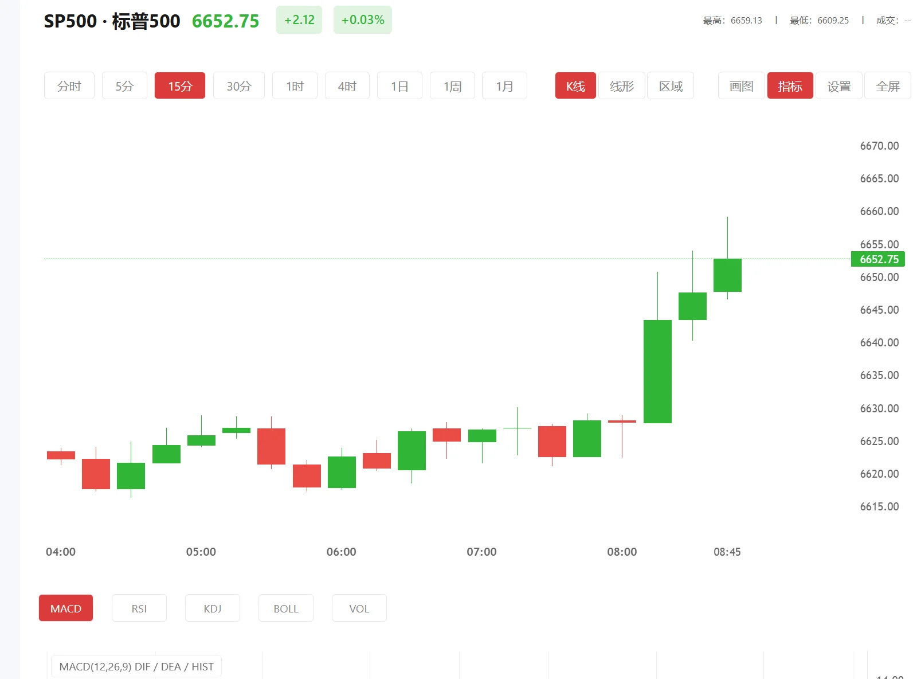Switch chart to 区域 area view

pos(670,85)
